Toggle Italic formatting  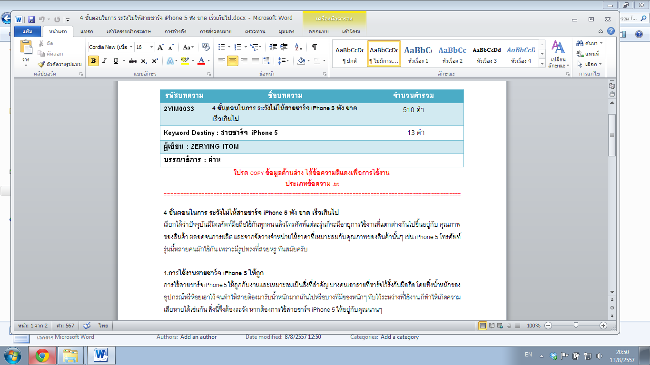pyautogui.click(x=105, y=61)
